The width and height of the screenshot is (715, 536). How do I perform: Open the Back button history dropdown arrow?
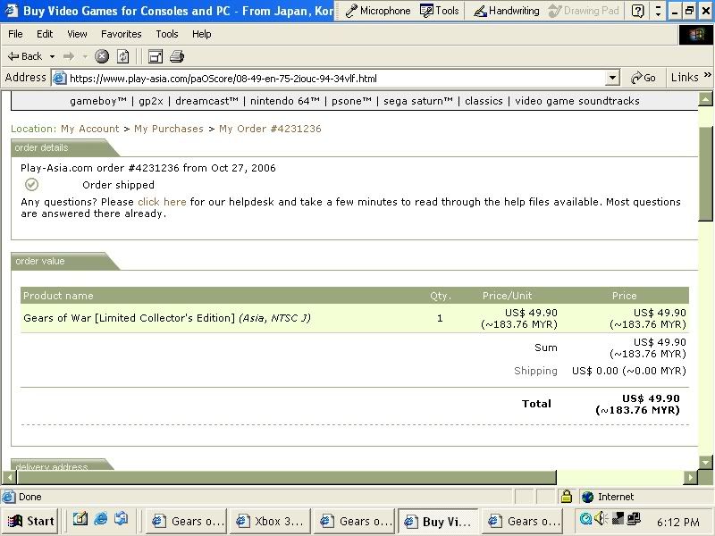[51, 56]
